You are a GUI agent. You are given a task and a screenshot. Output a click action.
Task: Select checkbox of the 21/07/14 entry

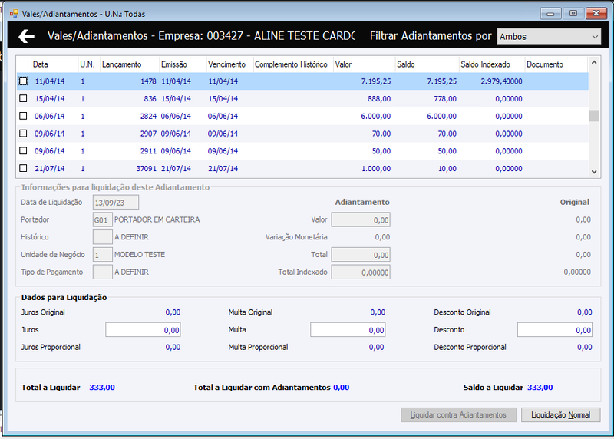coord(23,168)
